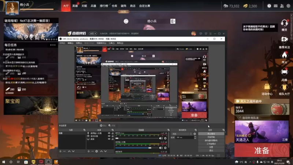Mute the 麦克风/Aux channel speaker
The height and width of the screenshot is (165, 293).
(x=161, y=139)
